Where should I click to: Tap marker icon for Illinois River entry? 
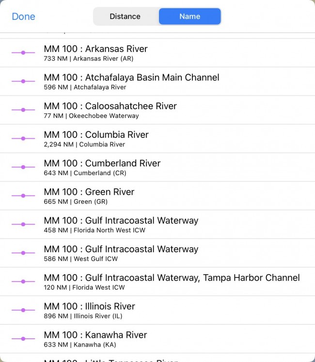pyautogui.click(x=23, y=310)
